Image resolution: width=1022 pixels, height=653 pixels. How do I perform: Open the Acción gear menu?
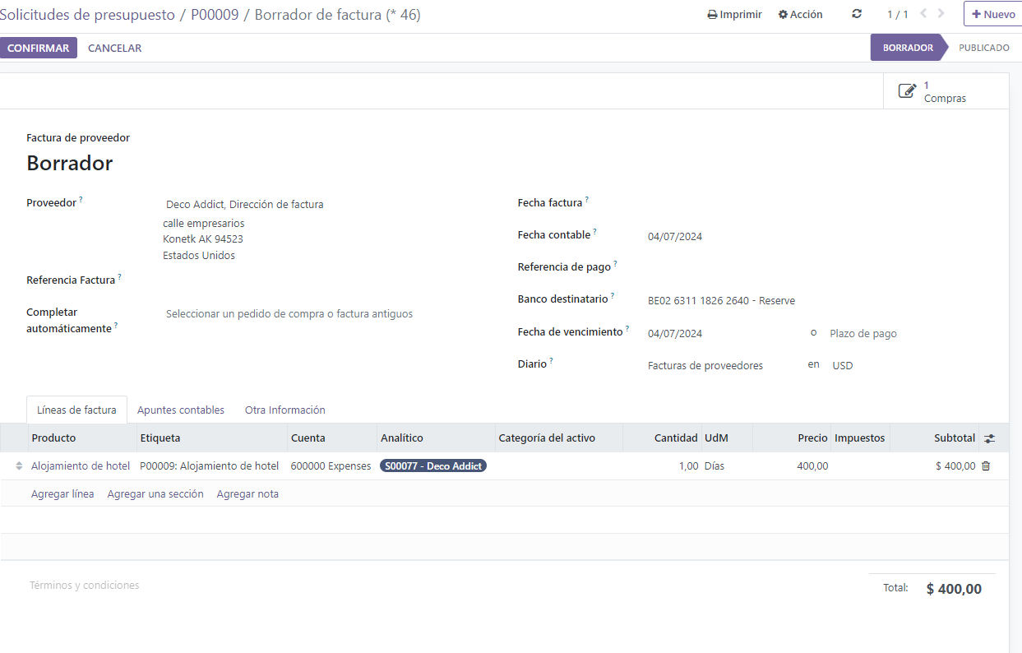pos(799,14)
